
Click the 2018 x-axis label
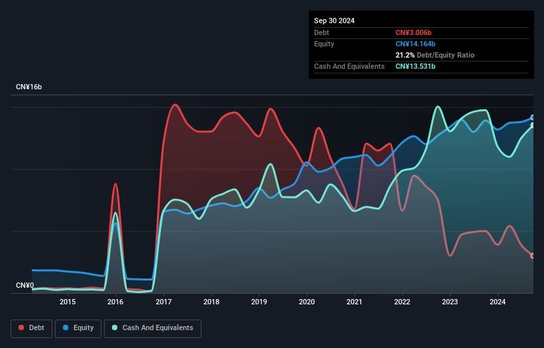click(211, 302)
